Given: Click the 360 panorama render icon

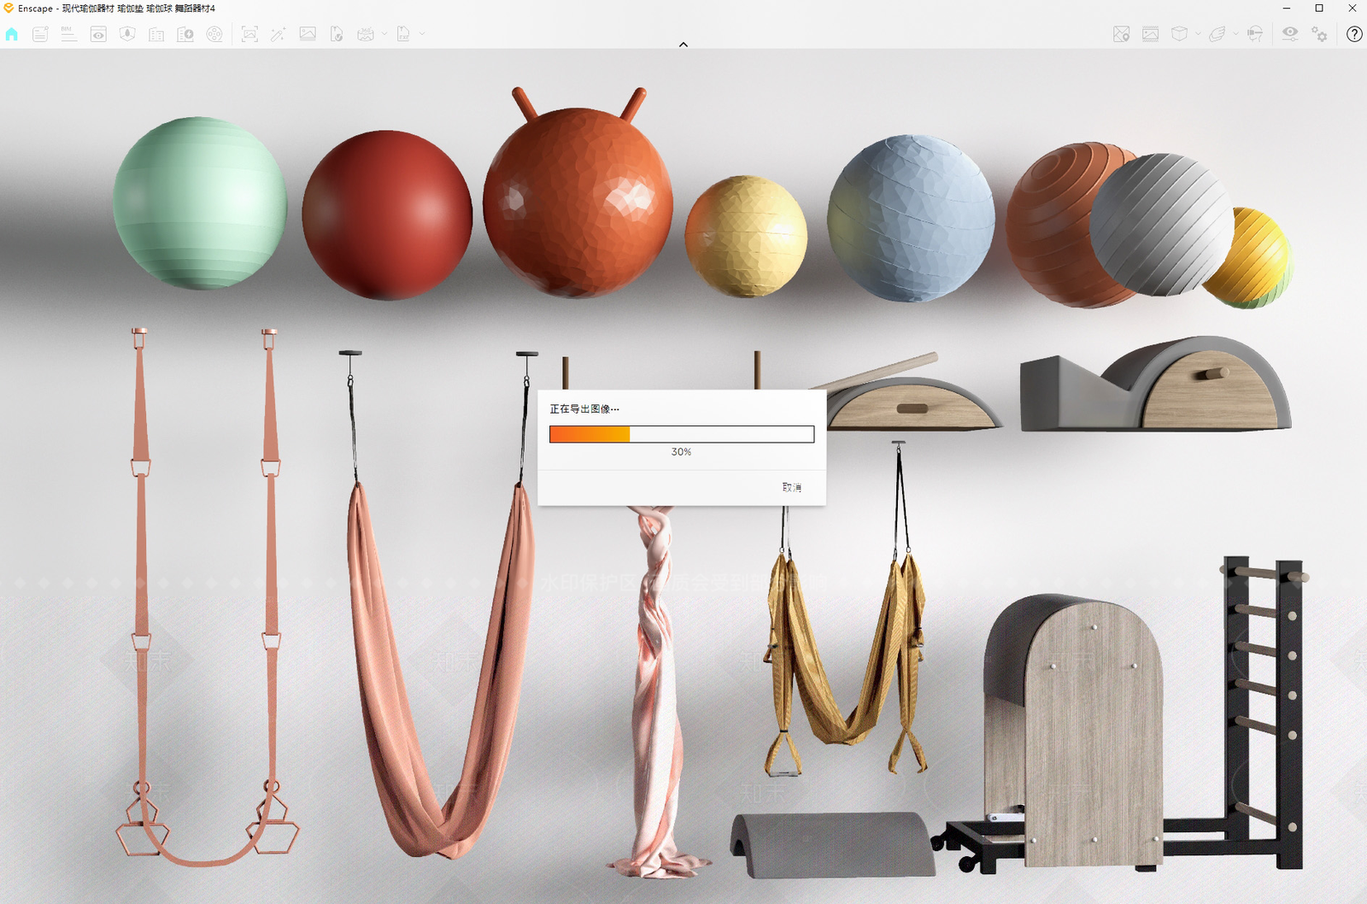Looking at the screenshot, I should (x=366, y=34).
